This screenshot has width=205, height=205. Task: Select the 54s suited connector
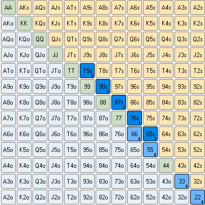[166, 149]
